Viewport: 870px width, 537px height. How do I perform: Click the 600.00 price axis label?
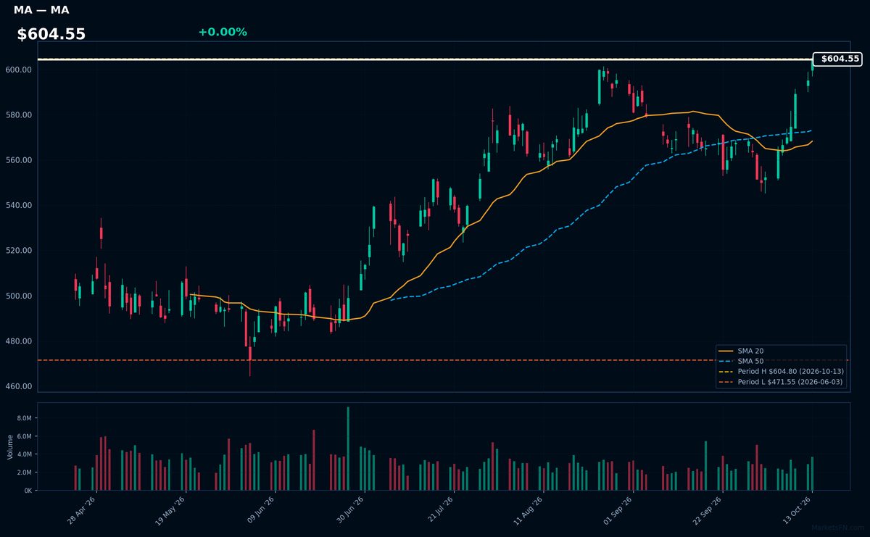tap(18, 70)
